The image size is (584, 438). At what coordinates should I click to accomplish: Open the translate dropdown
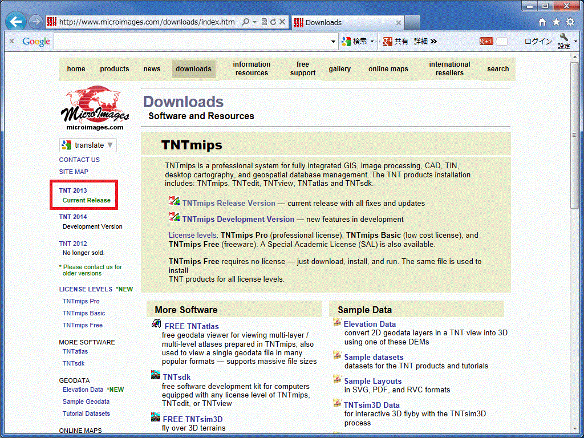(88, 145)
